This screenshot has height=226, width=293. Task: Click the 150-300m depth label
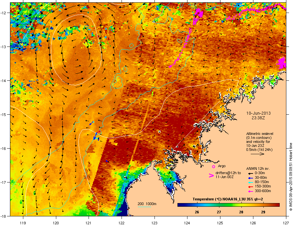[263, 186]
